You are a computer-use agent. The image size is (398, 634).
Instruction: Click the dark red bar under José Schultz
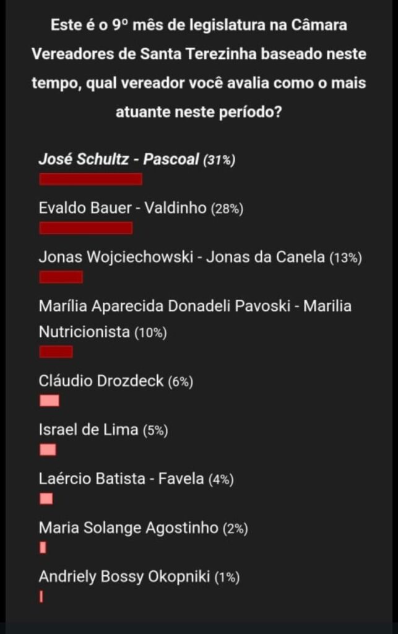pos(90,180)
